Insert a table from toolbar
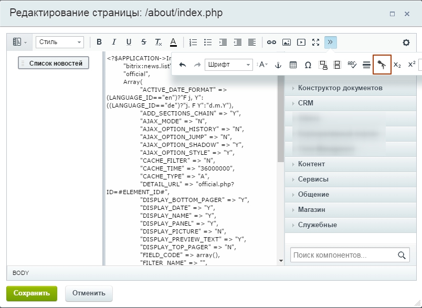Viewport: 422px width, 308px height. (x=293, y=65)
